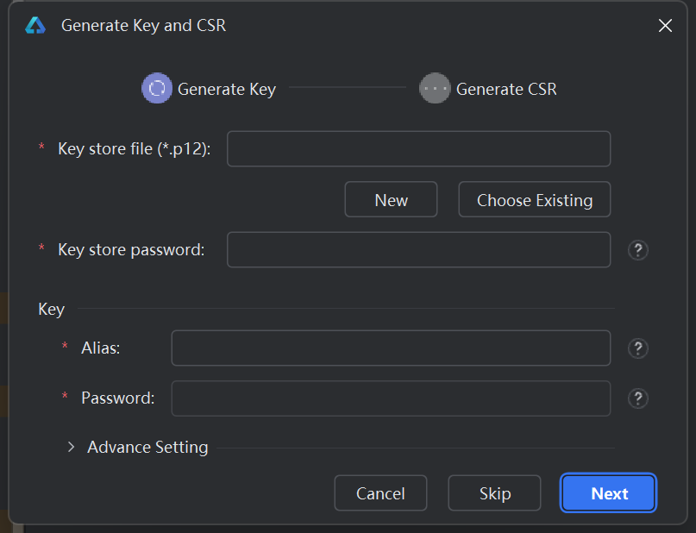Click the Generate Key step circle icon

(157, 88)
